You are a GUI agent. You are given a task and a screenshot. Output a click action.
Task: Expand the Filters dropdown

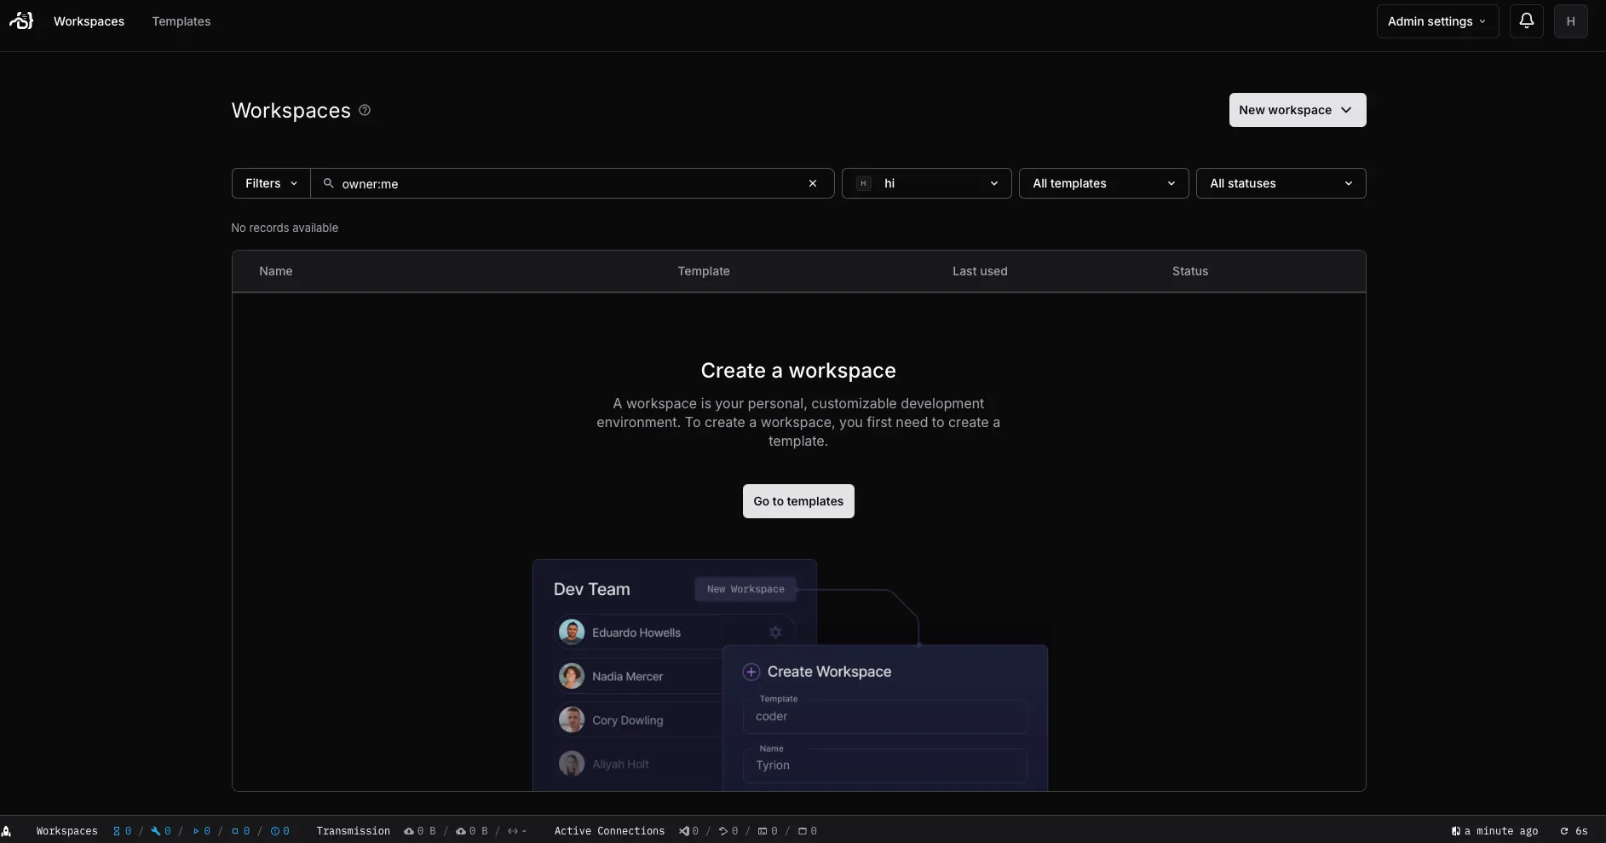[x=271, y=183]
